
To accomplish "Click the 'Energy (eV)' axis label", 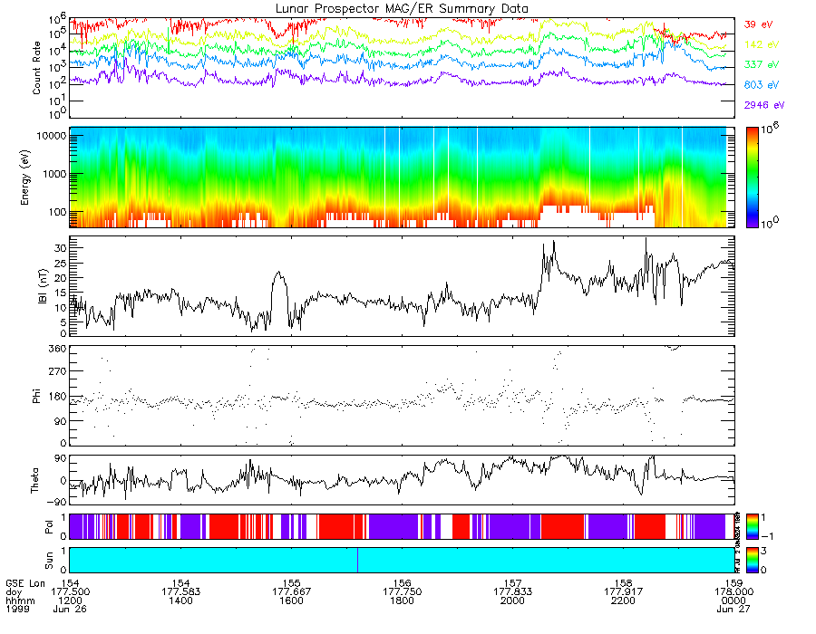I will 25,178.
